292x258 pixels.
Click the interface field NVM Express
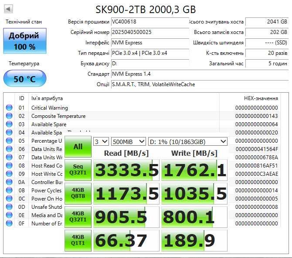tap(150, 43)
